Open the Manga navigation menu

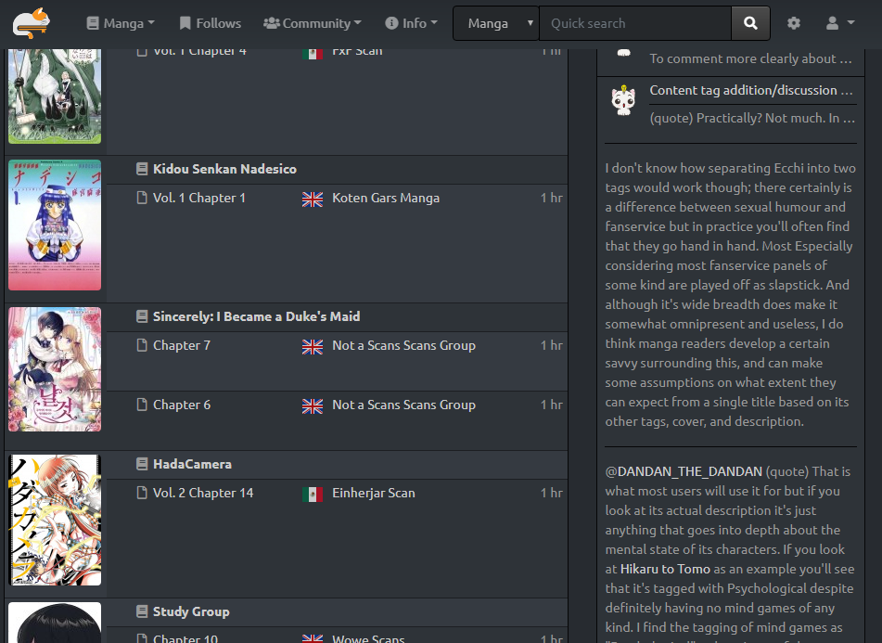[121, 23]
